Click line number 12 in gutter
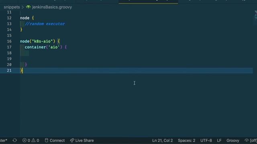Image resolution: width=257 pixels, height=144 pixels. click(9, 18)
